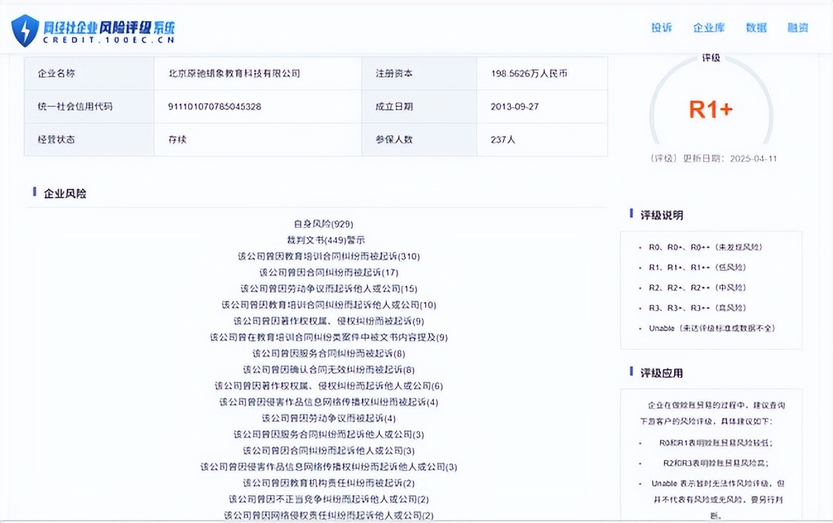Click the 著作权权属、侵权纠纷而被起诉(9) row
Viewport: 833px width, 523px height.
click(x=329, y=321)
